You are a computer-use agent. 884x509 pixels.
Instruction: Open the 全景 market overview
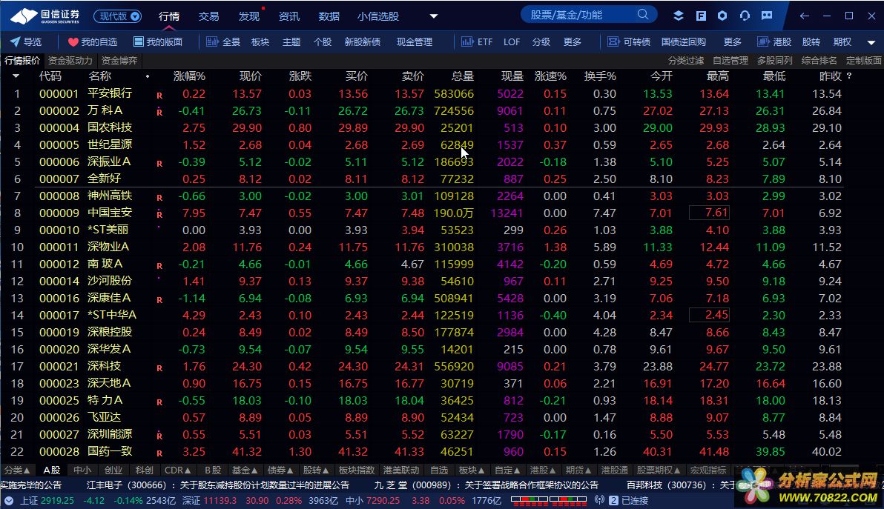click(x=223, y=41)
